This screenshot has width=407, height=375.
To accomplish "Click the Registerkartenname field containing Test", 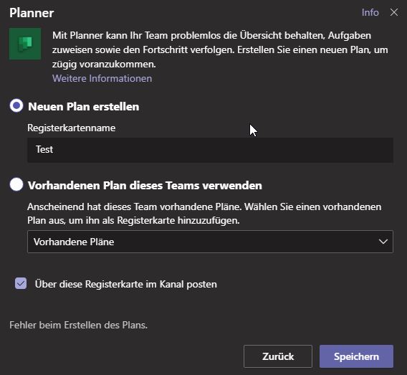I will [210, 150].
